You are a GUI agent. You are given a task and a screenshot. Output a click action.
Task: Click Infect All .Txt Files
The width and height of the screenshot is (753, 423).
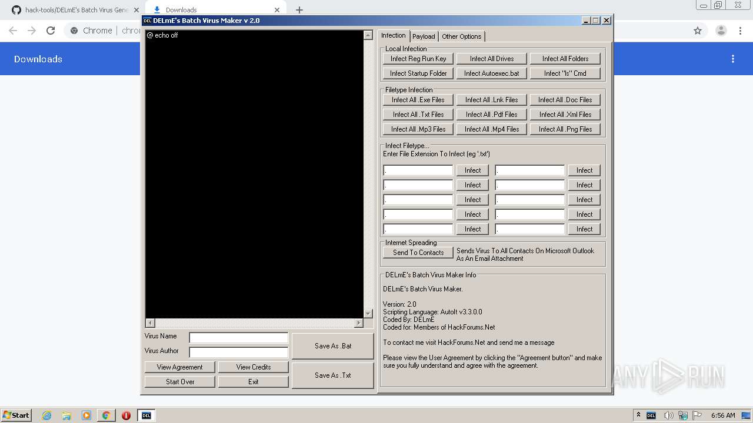[x=418, y=115]
